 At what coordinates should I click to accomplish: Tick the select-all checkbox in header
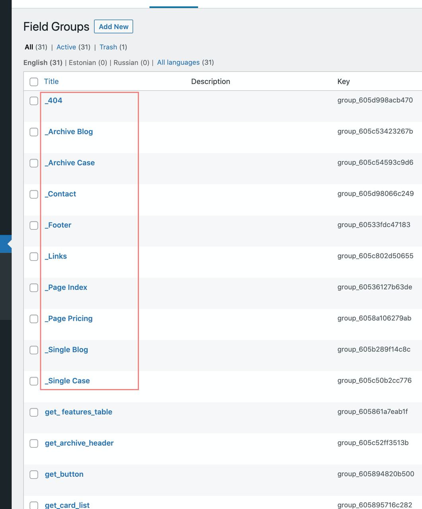click(x=34, y=82)
